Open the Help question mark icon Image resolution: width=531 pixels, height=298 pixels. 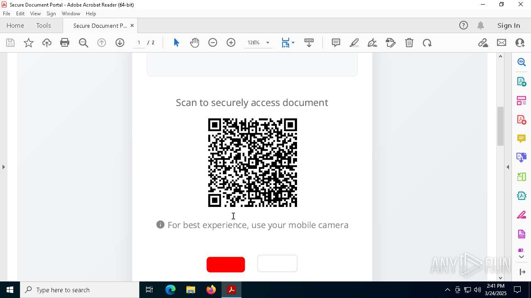463,26
